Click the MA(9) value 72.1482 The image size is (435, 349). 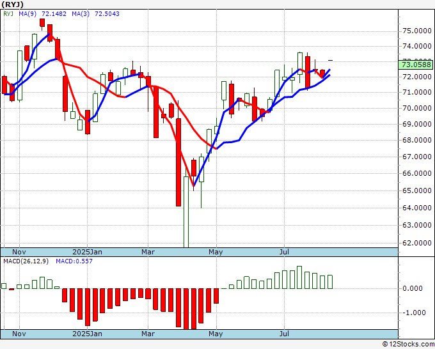(x=54, y=13)
